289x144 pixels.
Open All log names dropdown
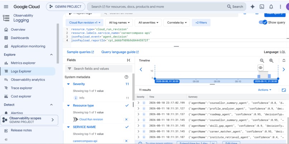(119, 23)
